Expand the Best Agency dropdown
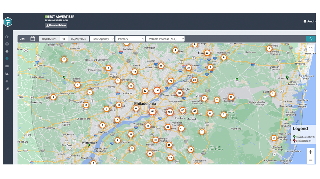 102,39
